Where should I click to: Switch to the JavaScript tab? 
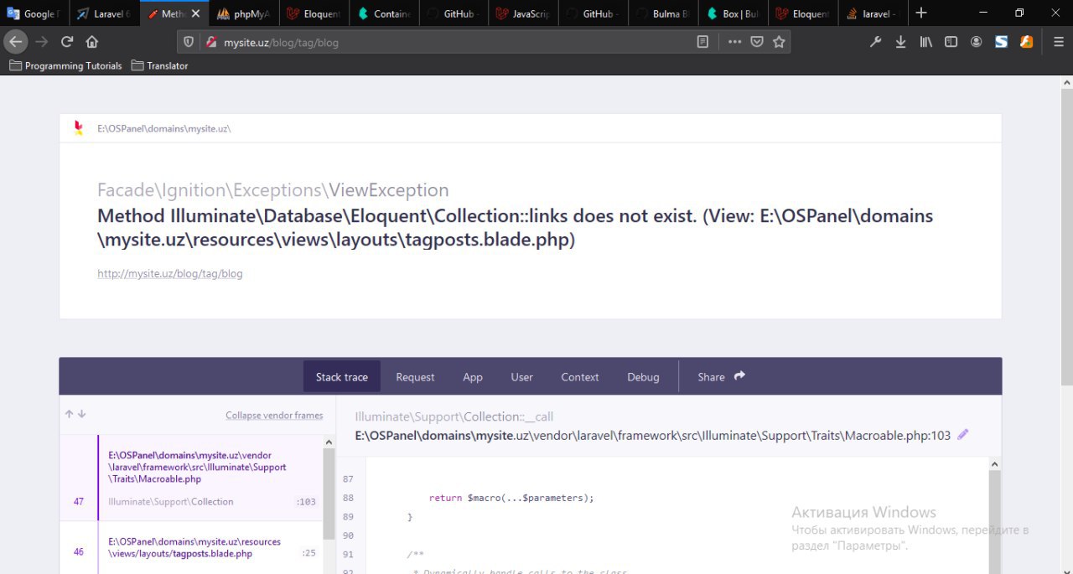pyautogui.click(x=525, y=13)
